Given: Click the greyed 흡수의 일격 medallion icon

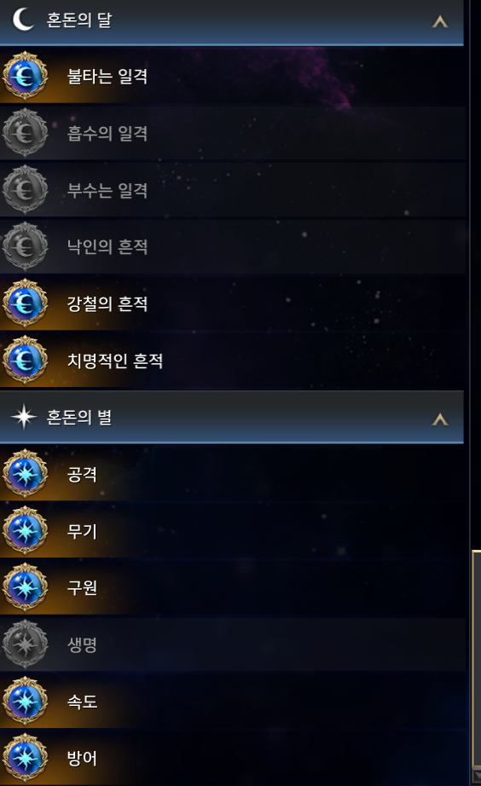Looking at the screenshot, I should (25, 133).
